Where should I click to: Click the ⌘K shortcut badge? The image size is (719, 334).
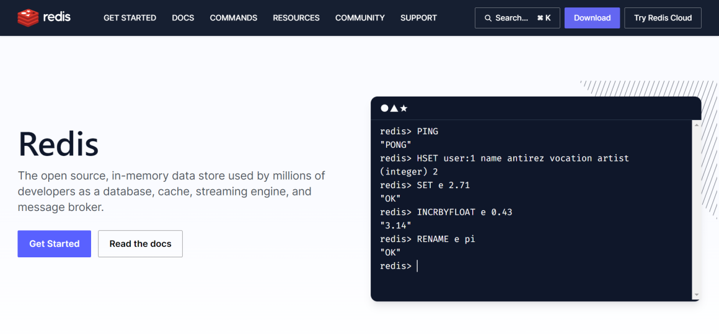point(544,18)
